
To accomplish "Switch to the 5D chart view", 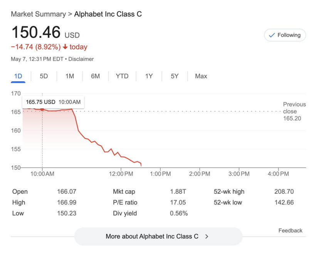I will [x=44, y=76].
